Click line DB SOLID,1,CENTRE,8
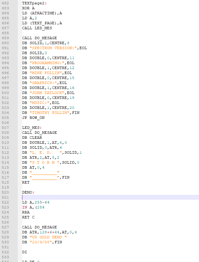Viewport: 199px width, 262px height. point(46,43)
